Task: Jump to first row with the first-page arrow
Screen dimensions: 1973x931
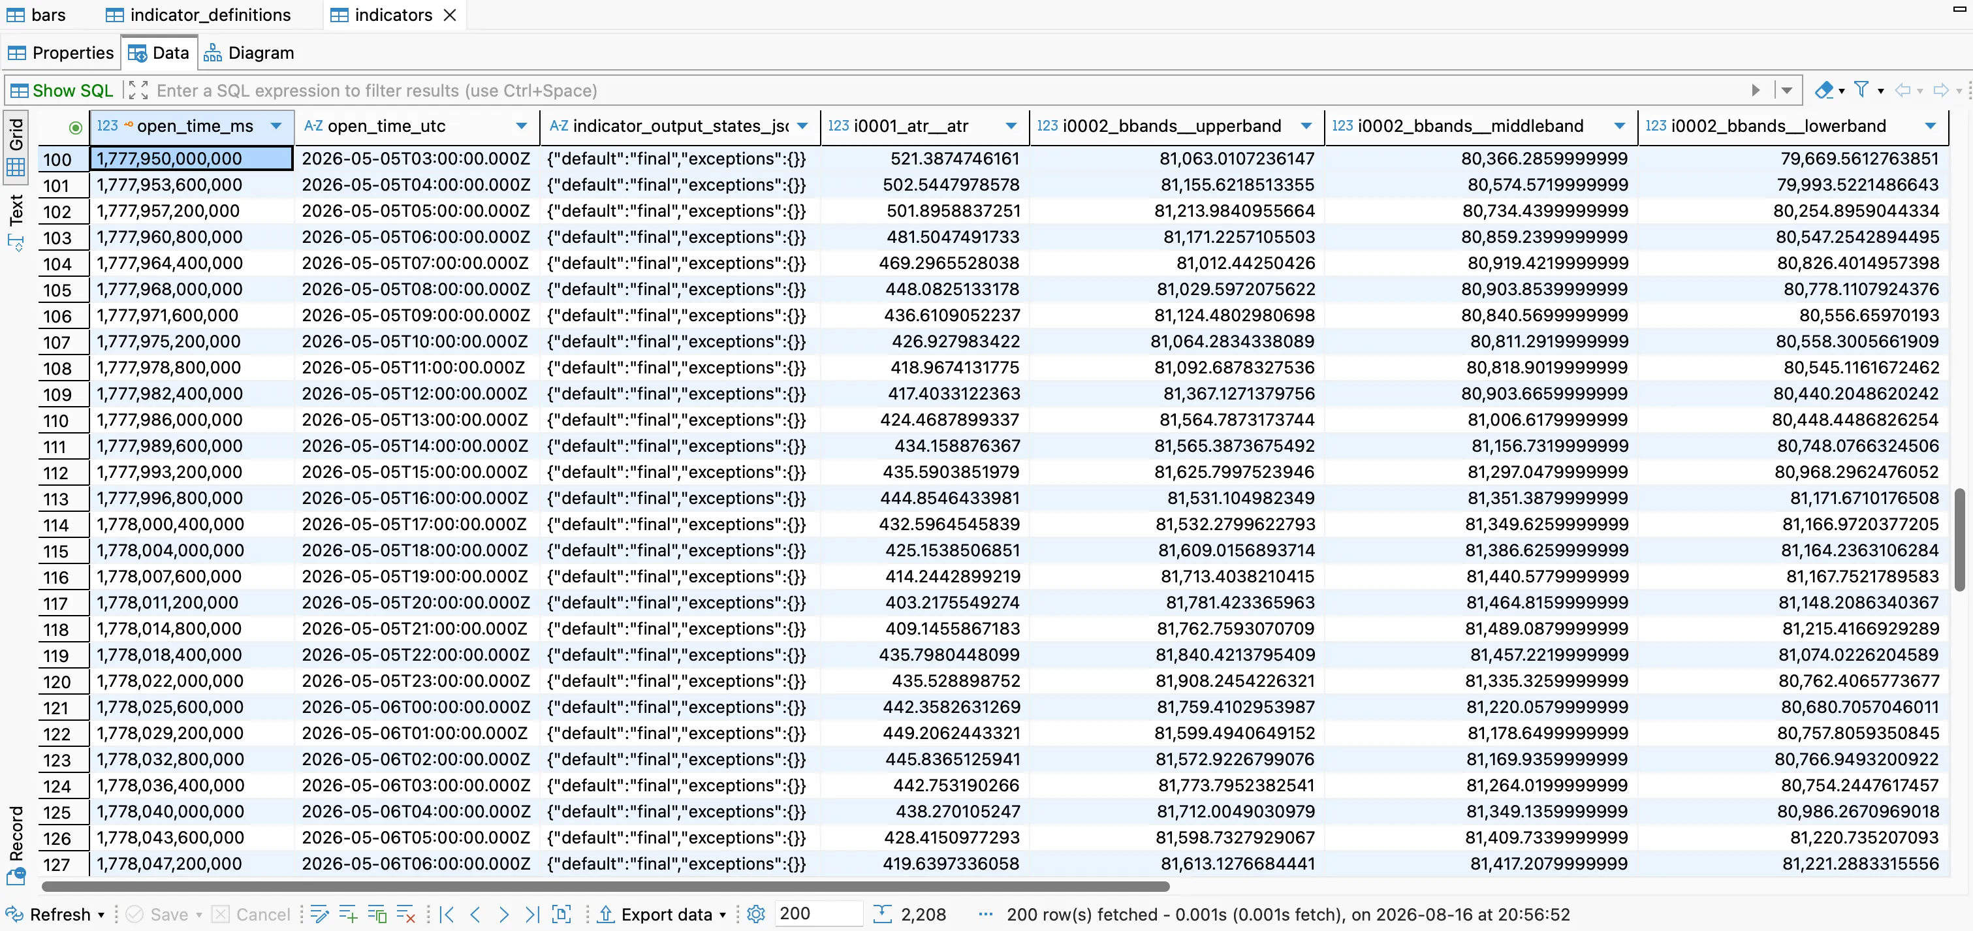Action: click(447, 914)
